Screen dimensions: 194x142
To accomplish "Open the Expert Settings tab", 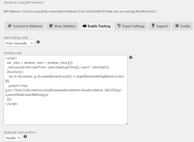I will coord(131,26).
